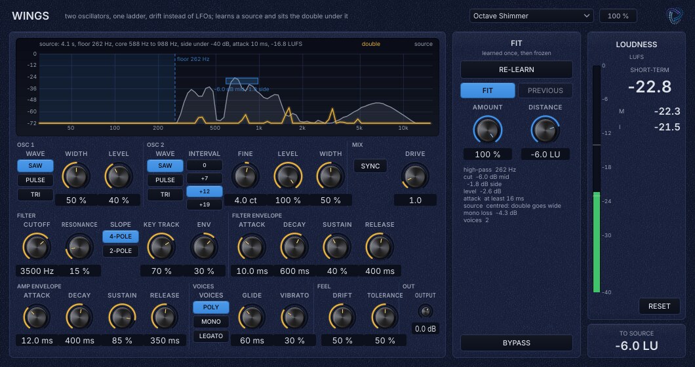Click the plugin logo icon at top right
This screenshot has height=367, width=695.
pyautogui.click(x=675, y=16)
